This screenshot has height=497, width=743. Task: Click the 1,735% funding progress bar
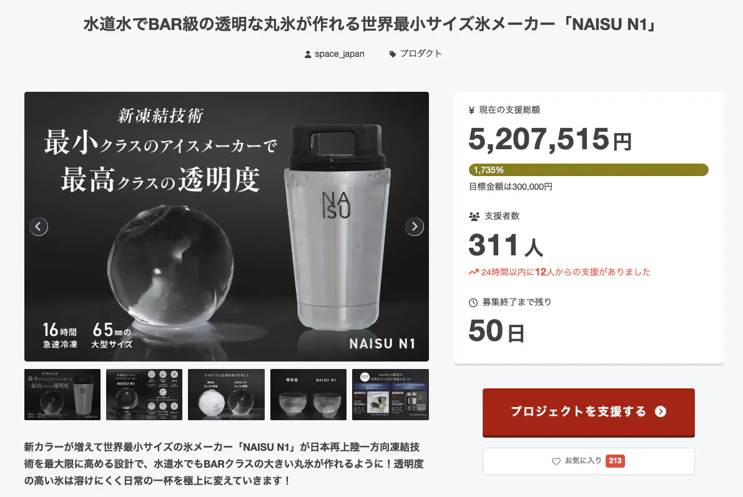pyautogui.click(x=589, y=170)
